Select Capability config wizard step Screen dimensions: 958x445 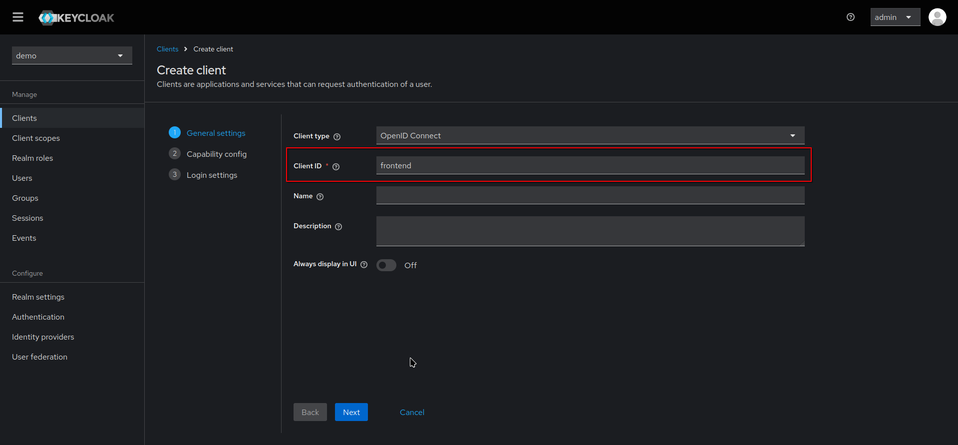(x=208, y=154)
